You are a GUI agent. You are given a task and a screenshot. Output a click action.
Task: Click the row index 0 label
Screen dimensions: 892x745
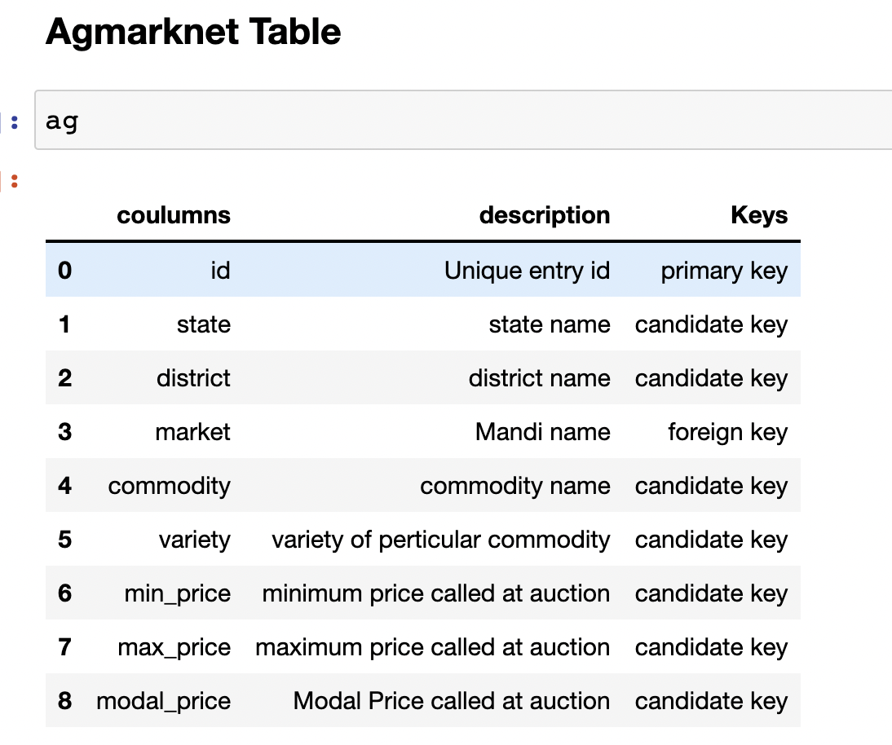coord(64,270)
